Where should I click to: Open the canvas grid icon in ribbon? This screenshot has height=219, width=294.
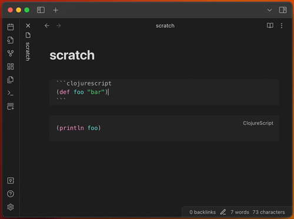tap(11, 67)
